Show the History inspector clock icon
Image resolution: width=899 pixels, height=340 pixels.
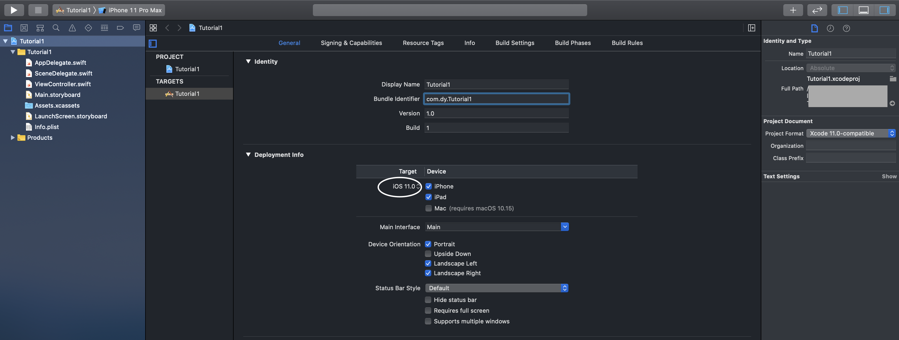830,29
